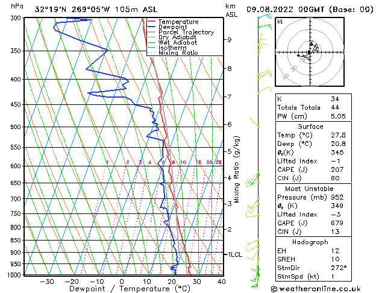Click the -30 value on temperature axis
The height and width of the screenshot is (293, 379).
pos(46,282)
